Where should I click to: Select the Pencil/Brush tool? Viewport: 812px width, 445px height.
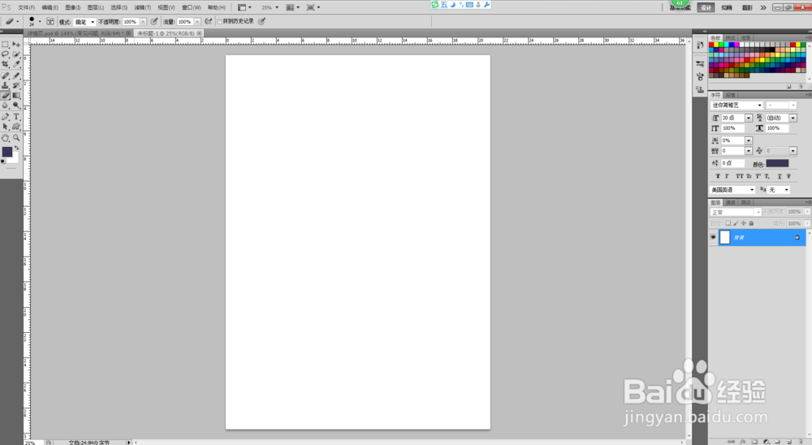coord(16,76)
